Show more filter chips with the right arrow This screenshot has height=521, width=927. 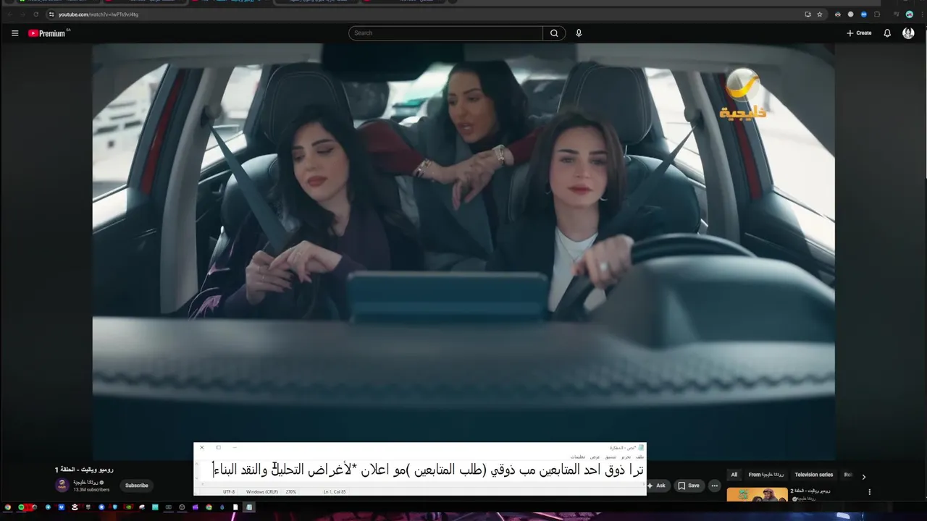[x=863, y=476]
